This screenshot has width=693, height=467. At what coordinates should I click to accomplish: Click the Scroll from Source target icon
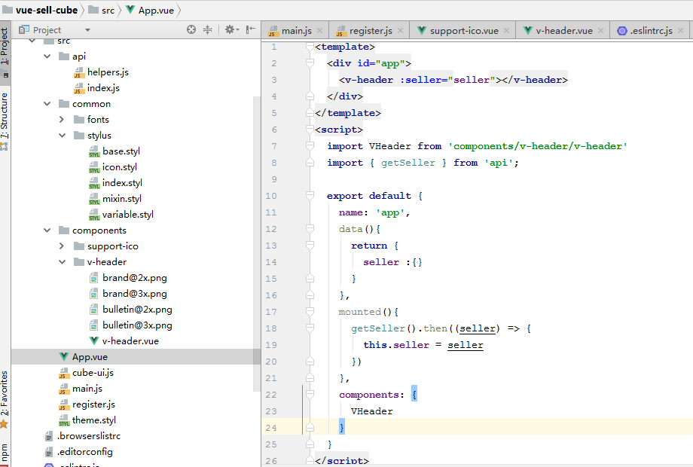pyautogui.click(x=191, y=29)
